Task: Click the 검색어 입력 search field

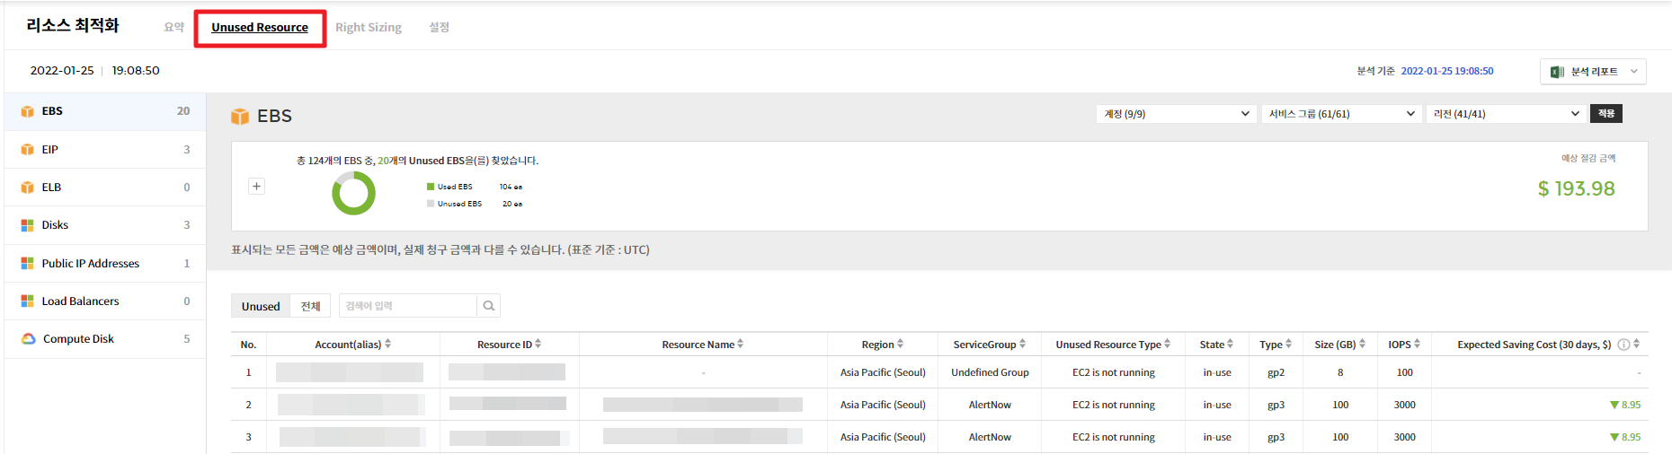Action: click(407, 306)
